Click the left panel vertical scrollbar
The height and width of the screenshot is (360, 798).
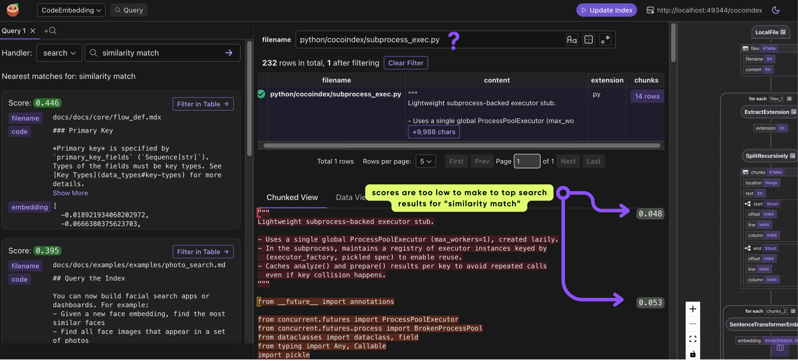pyautogui.click(x=249, y=99)
